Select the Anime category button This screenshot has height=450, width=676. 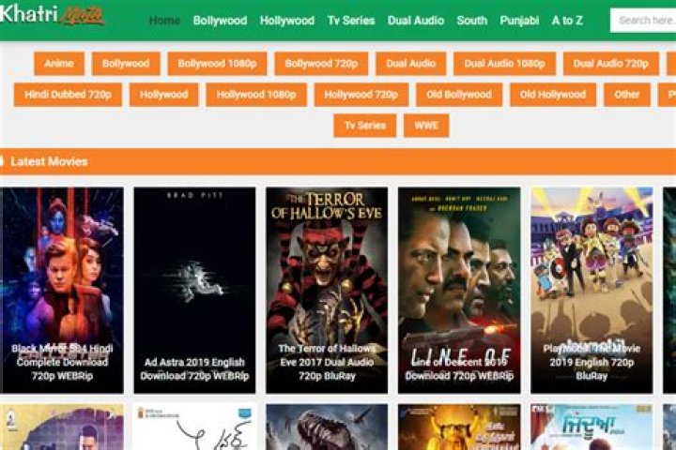59,64
